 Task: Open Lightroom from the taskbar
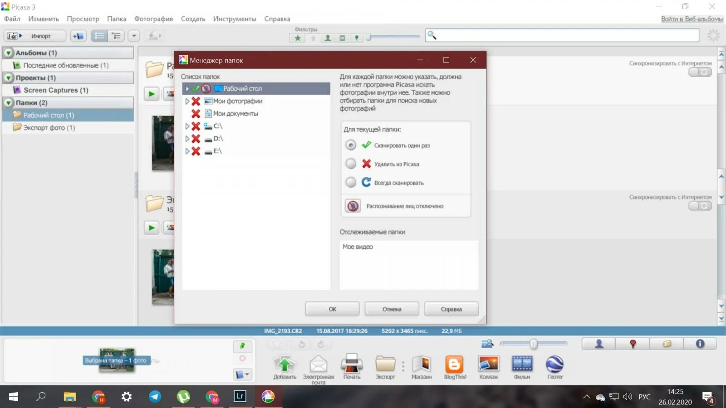tap(240, 397)
